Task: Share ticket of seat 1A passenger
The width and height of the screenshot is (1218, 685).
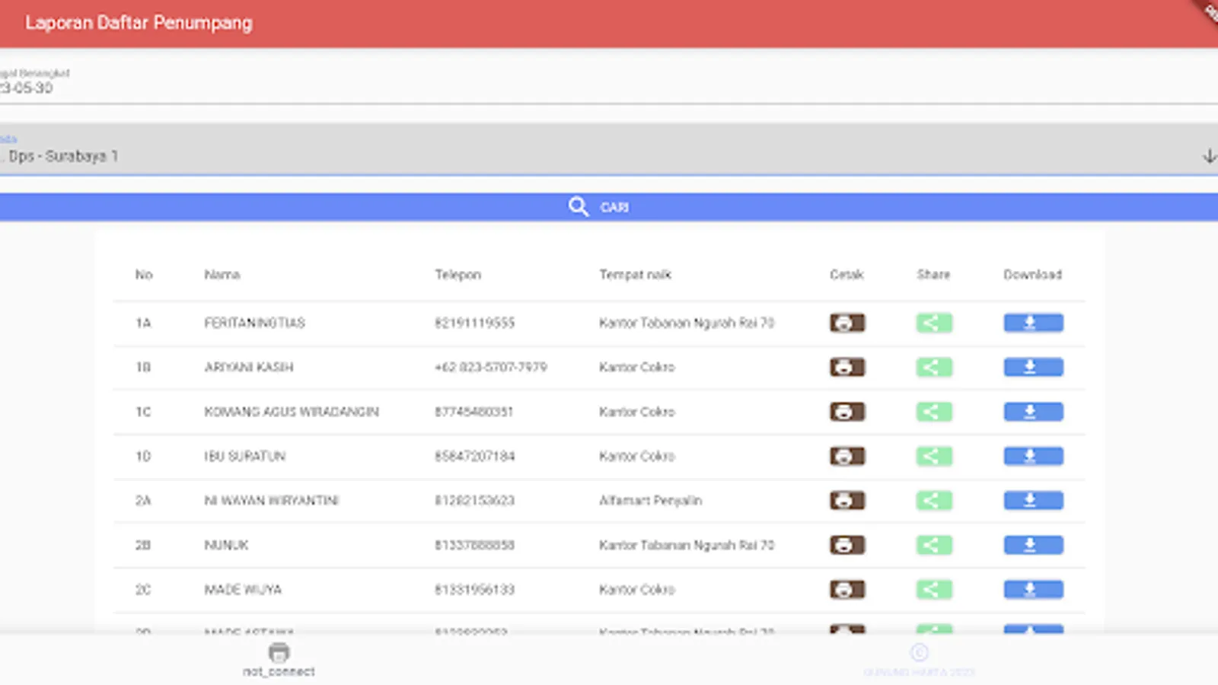Action: point(934,323)
